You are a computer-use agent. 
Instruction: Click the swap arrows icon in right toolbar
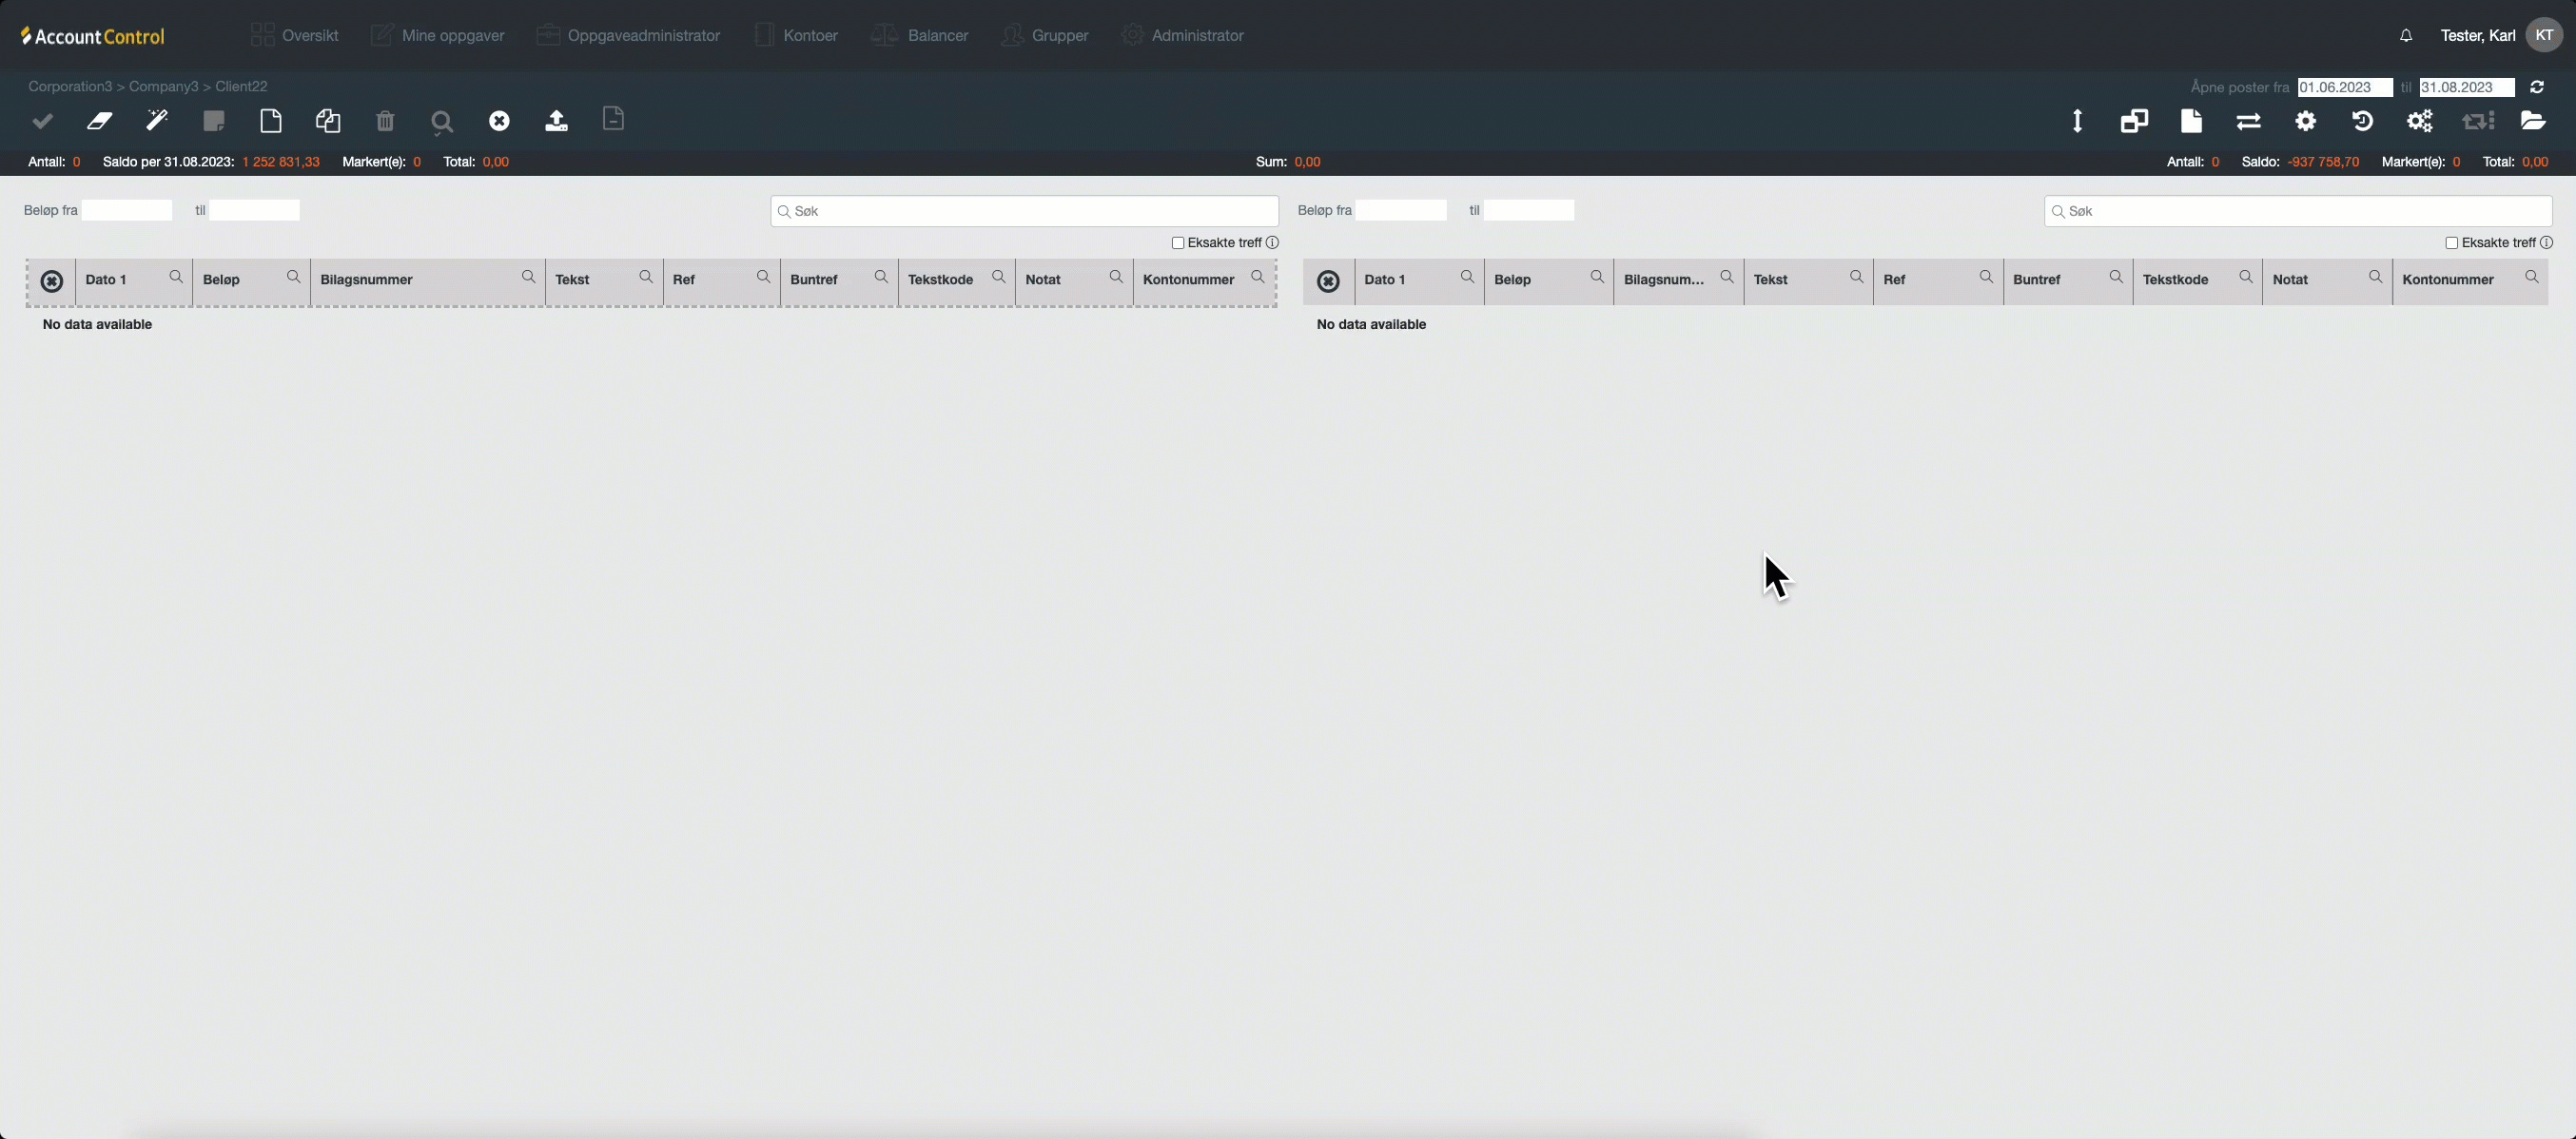pyautogui.click(x=2248, y=121)
